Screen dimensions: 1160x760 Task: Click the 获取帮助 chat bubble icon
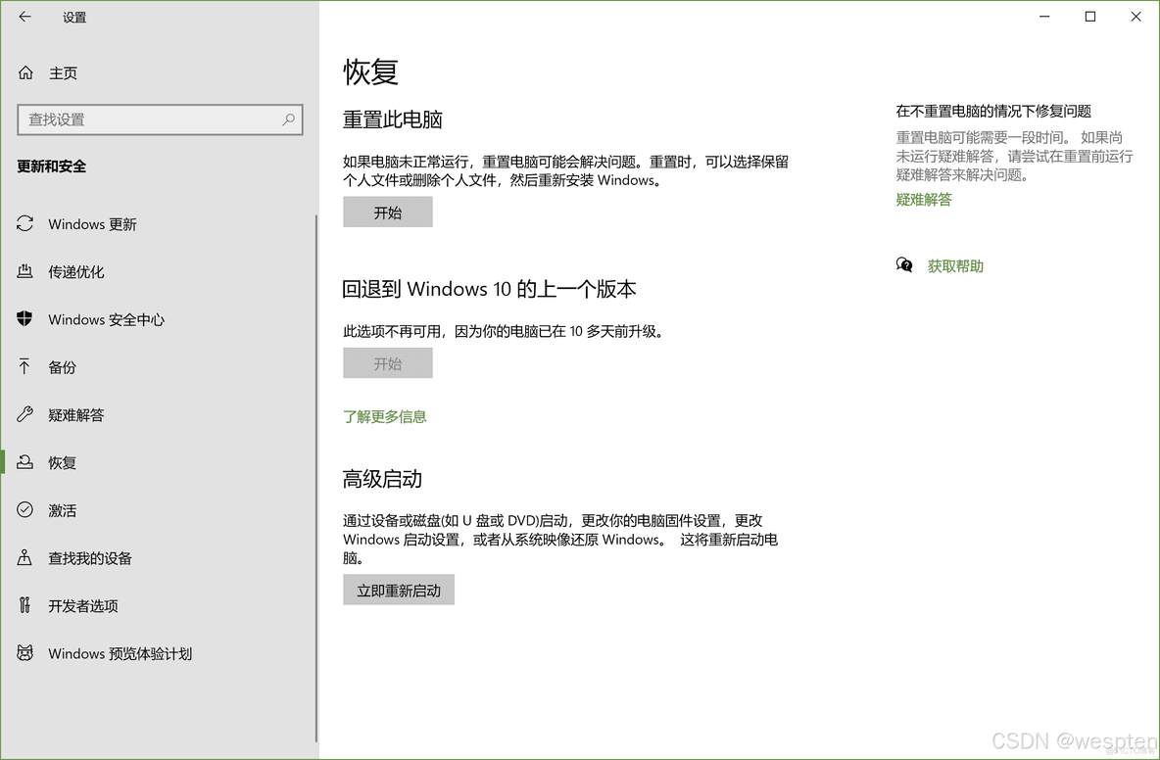904,265
